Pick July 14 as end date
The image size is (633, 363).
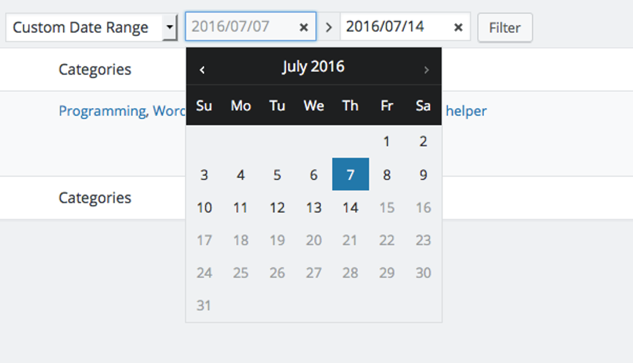351,207
